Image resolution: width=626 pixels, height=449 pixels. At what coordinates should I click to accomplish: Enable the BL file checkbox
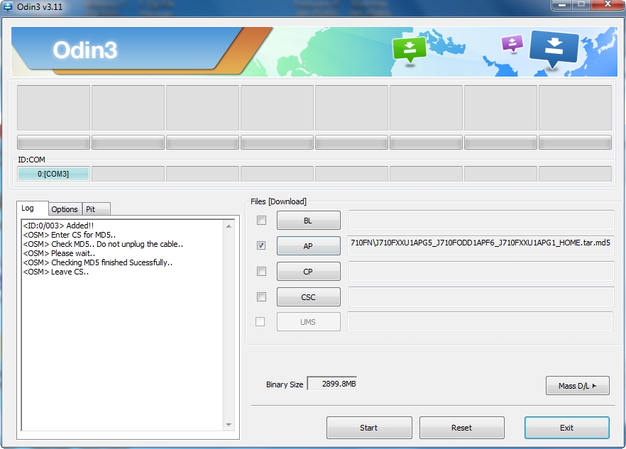point(261,221)
